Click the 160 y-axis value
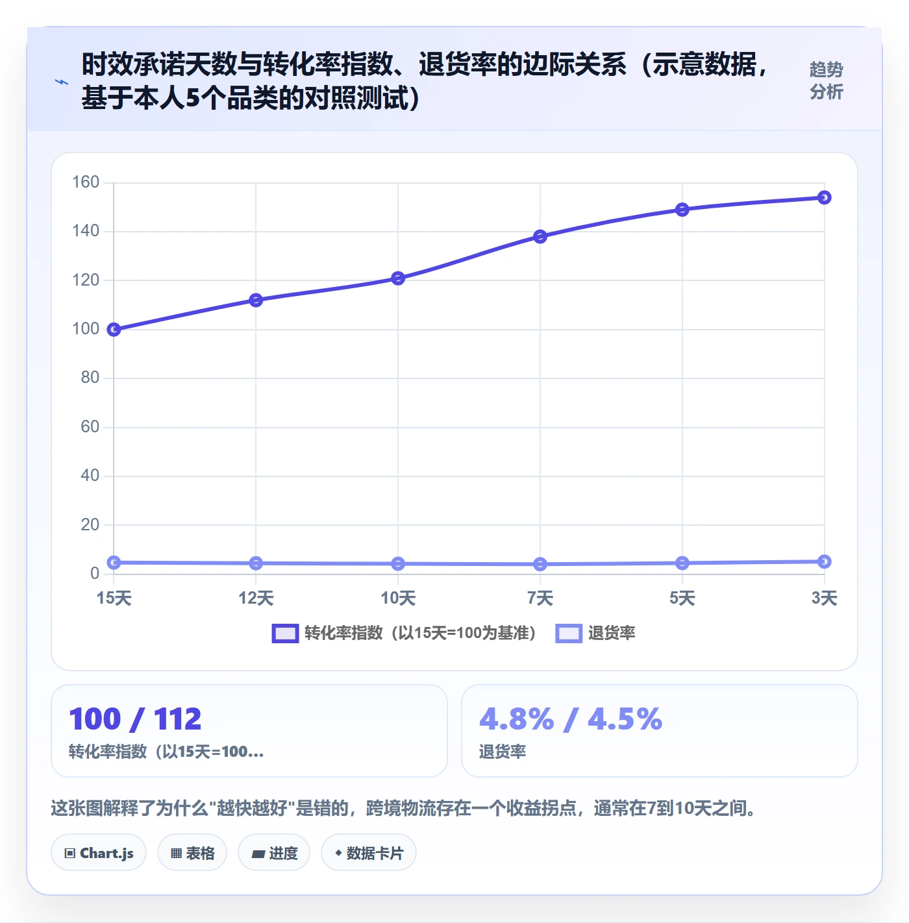This screenshot has height=923, width=909. (86, 182)
